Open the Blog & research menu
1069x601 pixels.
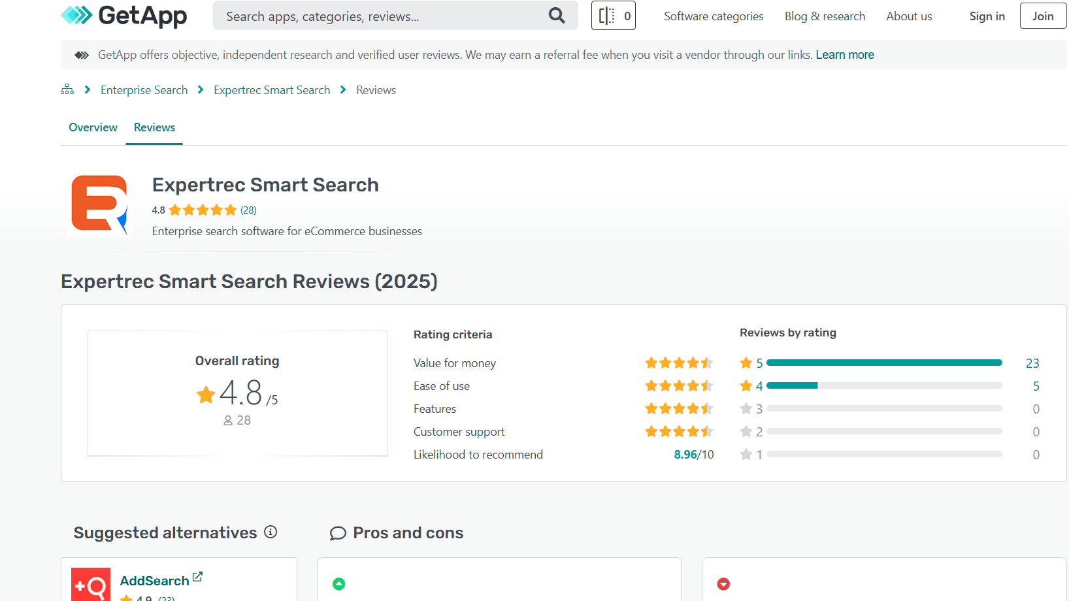click(825, 16)
